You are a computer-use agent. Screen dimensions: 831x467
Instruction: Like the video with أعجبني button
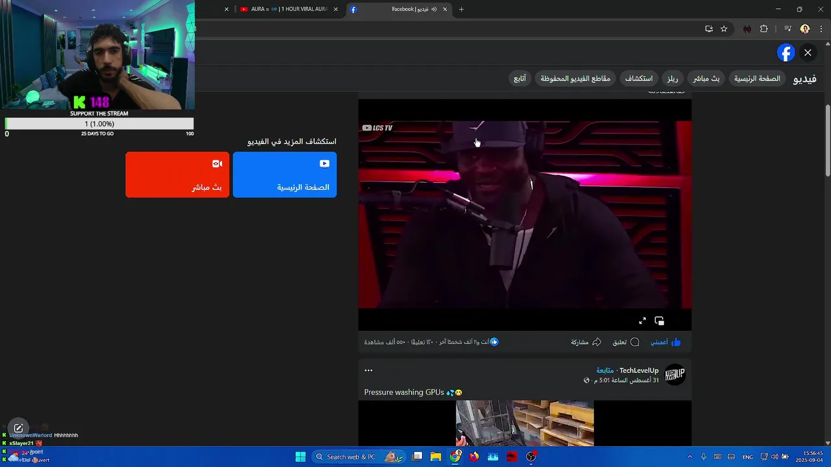665,342
